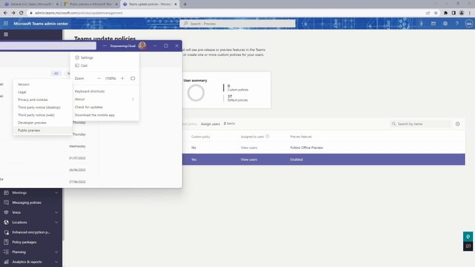This screenshot has width=475, height=267.
Task: Click the Assigned to users info icon
Action: (x=267, y=136)
